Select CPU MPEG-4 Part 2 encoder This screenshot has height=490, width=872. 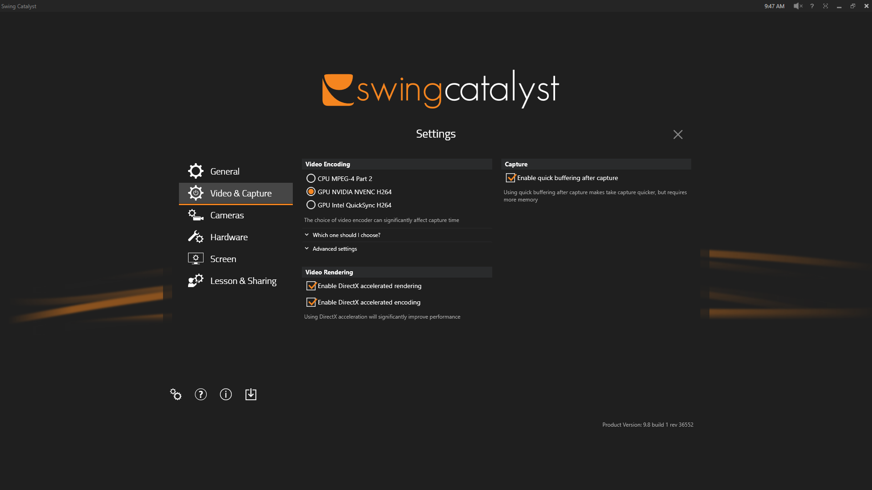click(311, 178)
